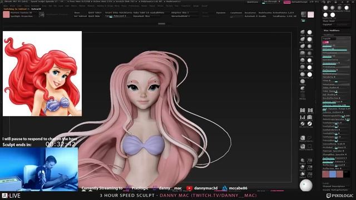This screenshot has height=200, width=356.
Task: Select the Move T brush icon
Action: [x=303, y=39]
